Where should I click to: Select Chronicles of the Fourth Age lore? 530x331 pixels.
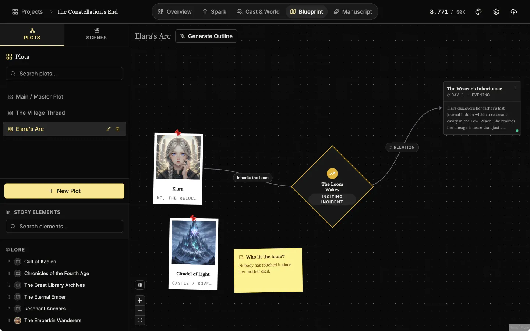pos(57,273)
